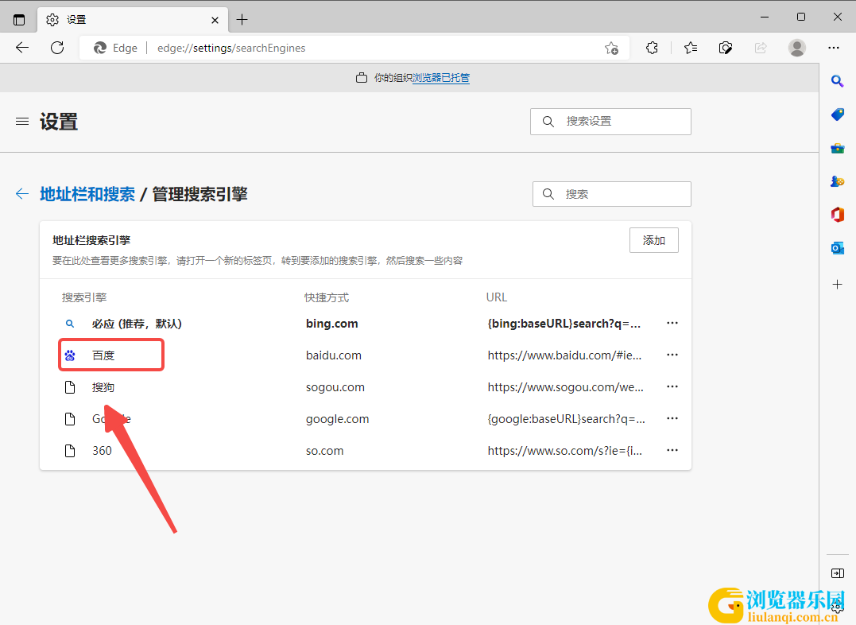Viewport: 856px width, 625px height.
Task: Focus the 搜索 search engines filter box
Action: click(x=611, y=194)
